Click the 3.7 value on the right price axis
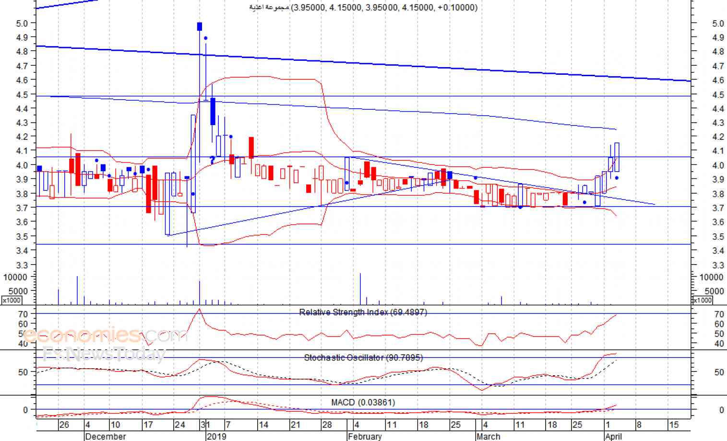This screenshot has width=727, height=441. click(718, 208)
